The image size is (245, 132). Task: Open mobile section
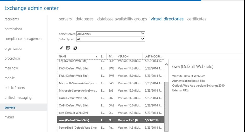point(10,78)
